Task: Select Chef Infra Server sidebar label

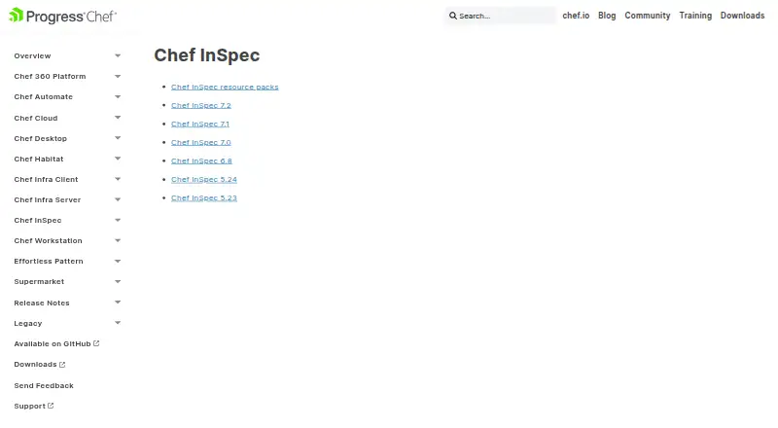Action: click(47, 199)
